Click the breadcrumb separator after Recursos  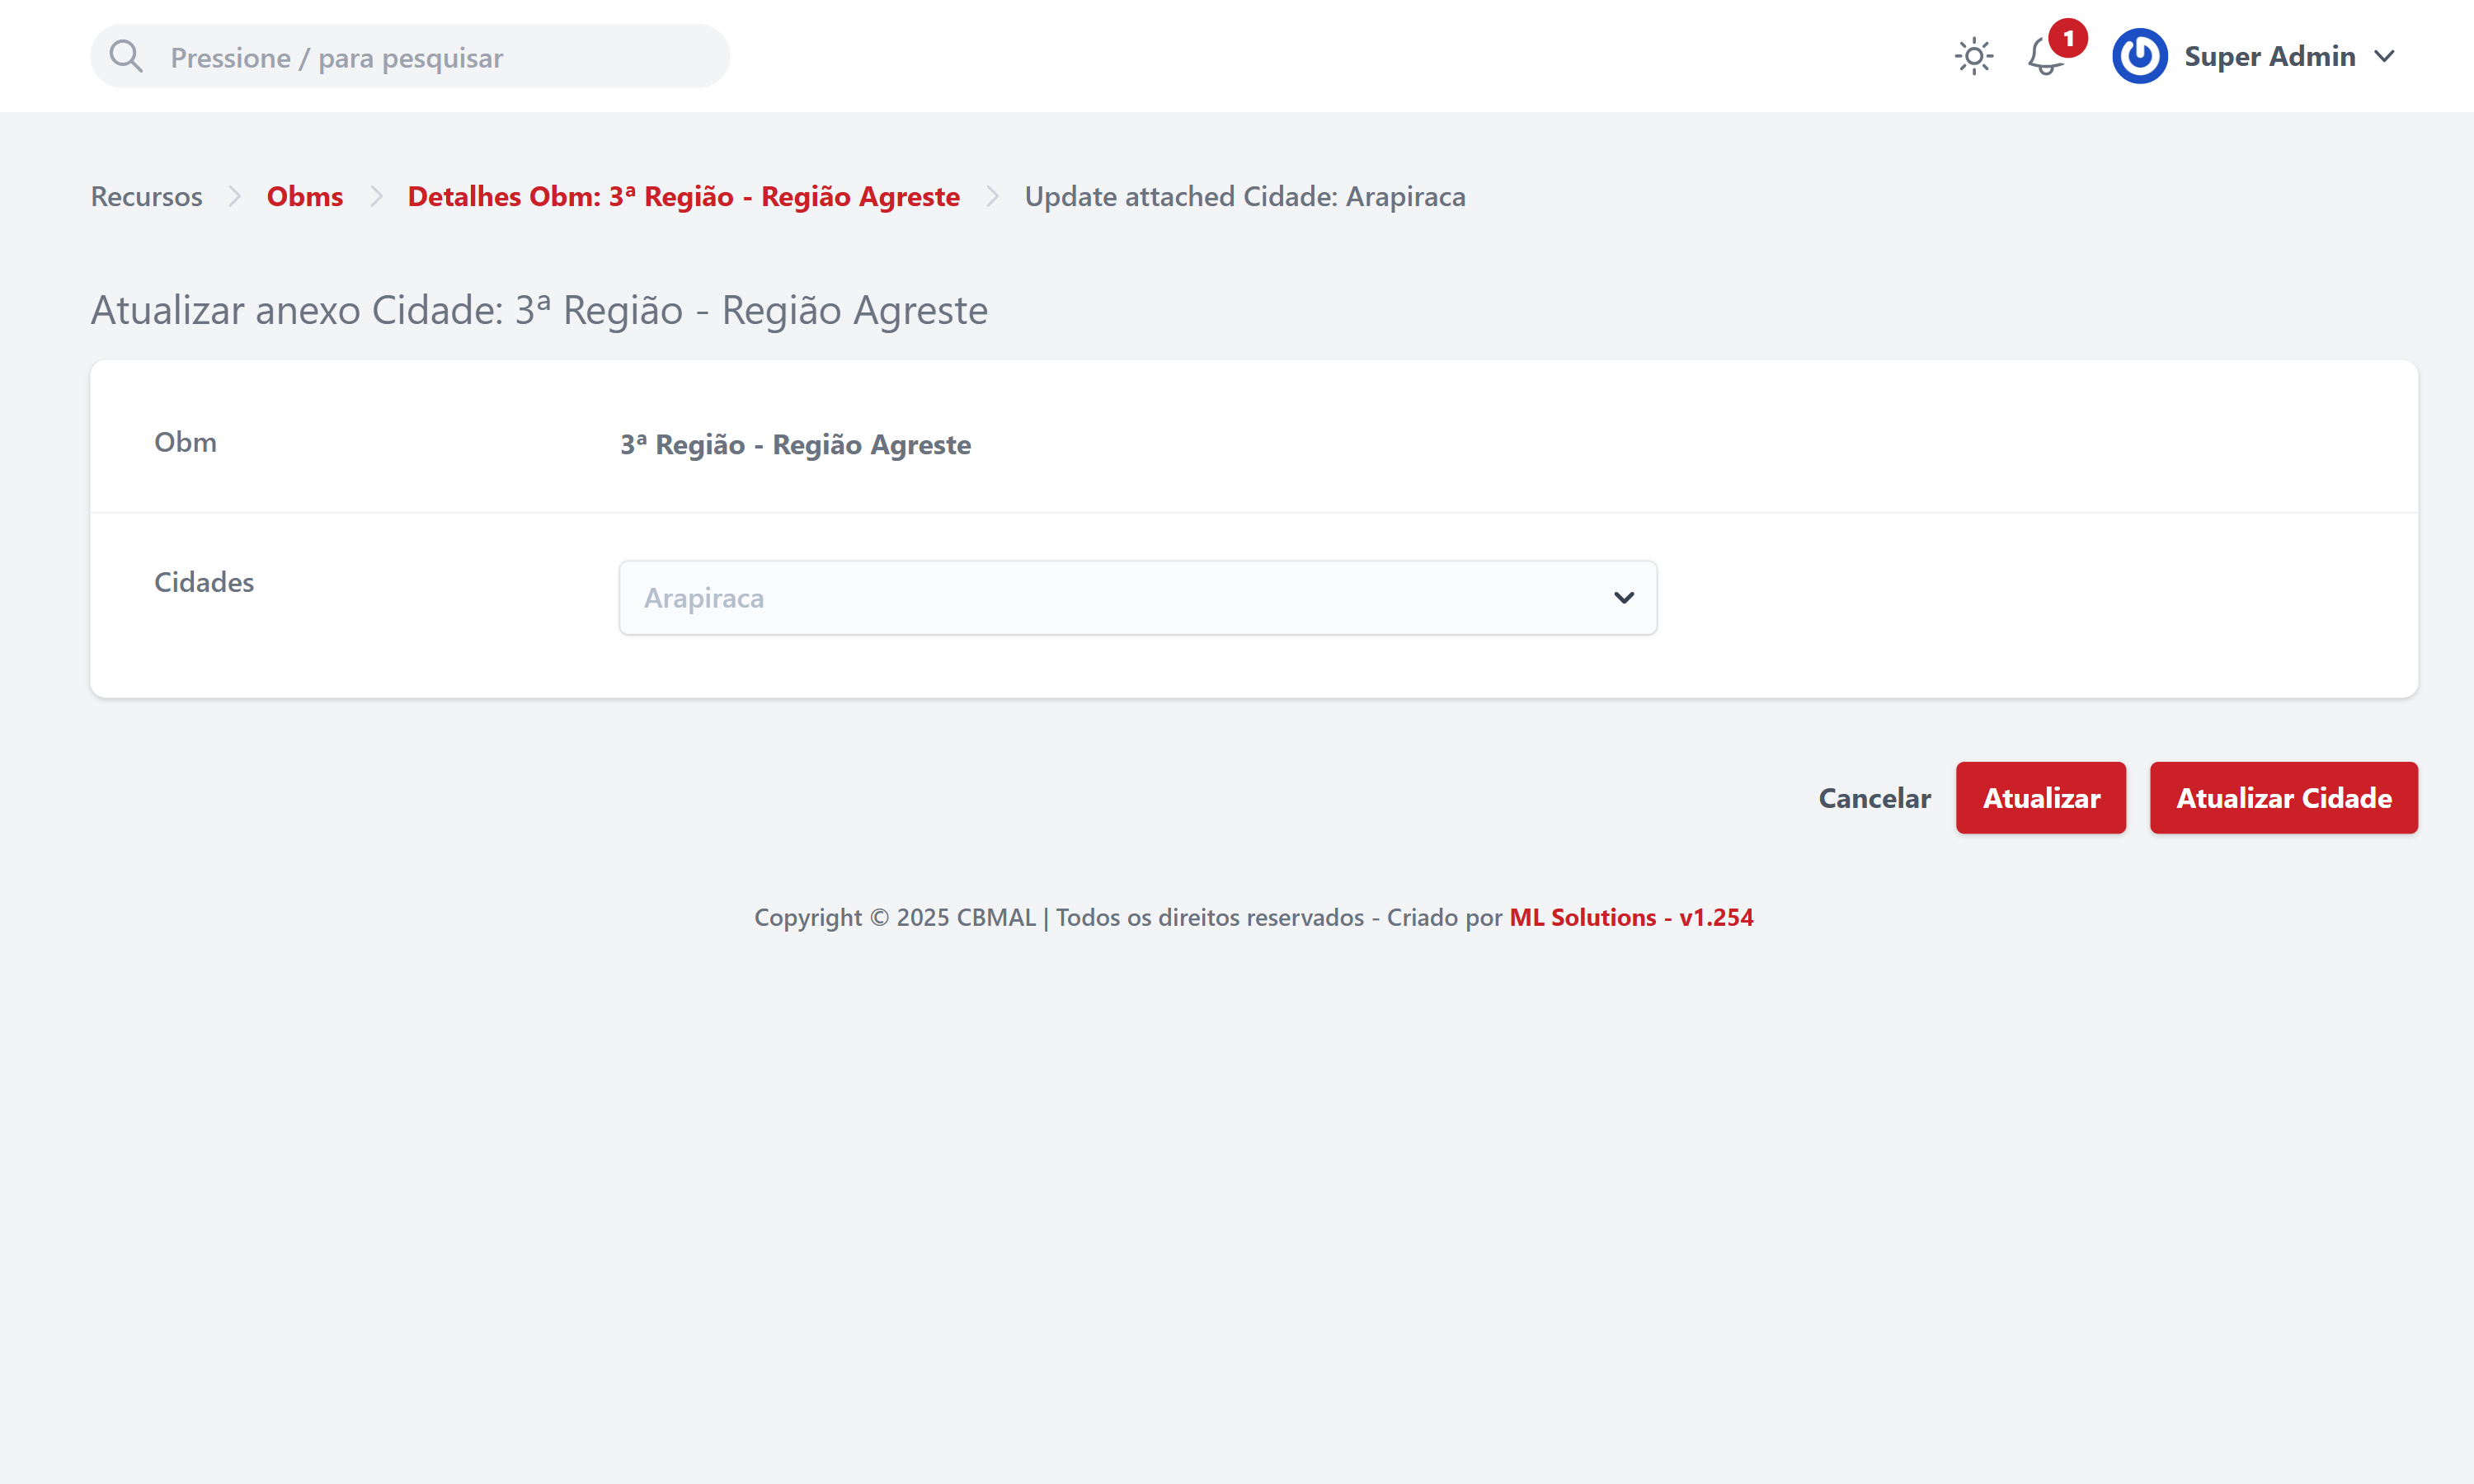pyautogui.click(x=235, y=196)
